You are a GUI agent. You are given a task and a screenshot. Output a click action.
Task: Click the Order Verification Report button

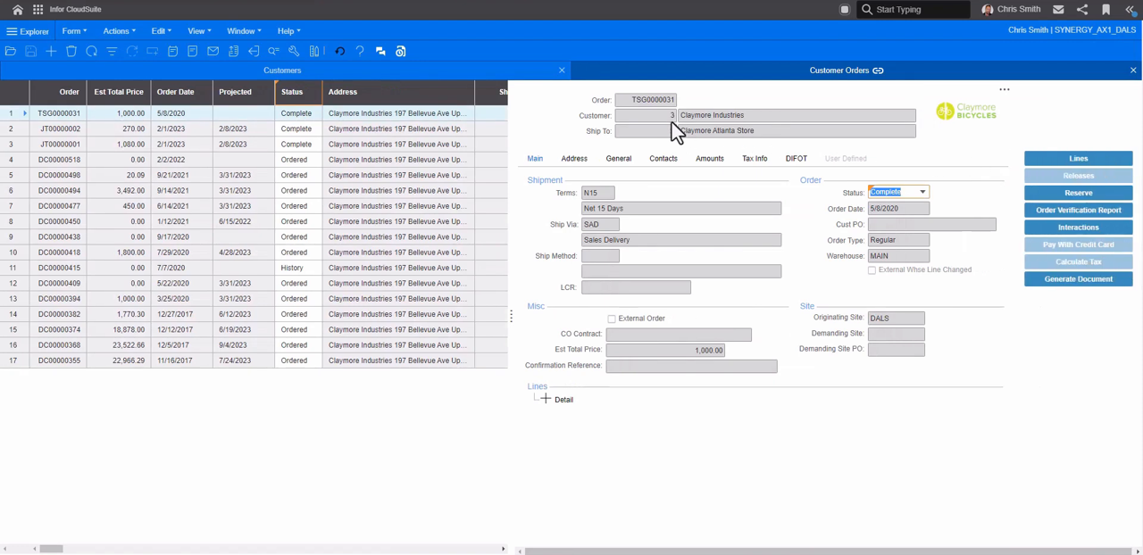click(1079, 211)
